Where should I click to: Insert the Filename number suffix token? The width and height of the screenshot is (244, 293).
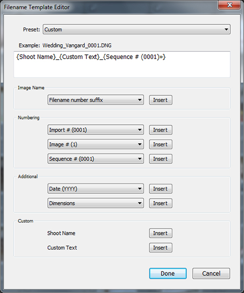[x=161, y=100]
